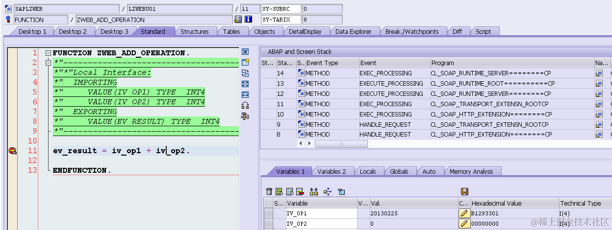
Task: Click the yellow columns layout icon in variables toolbar
Action: 314,191
